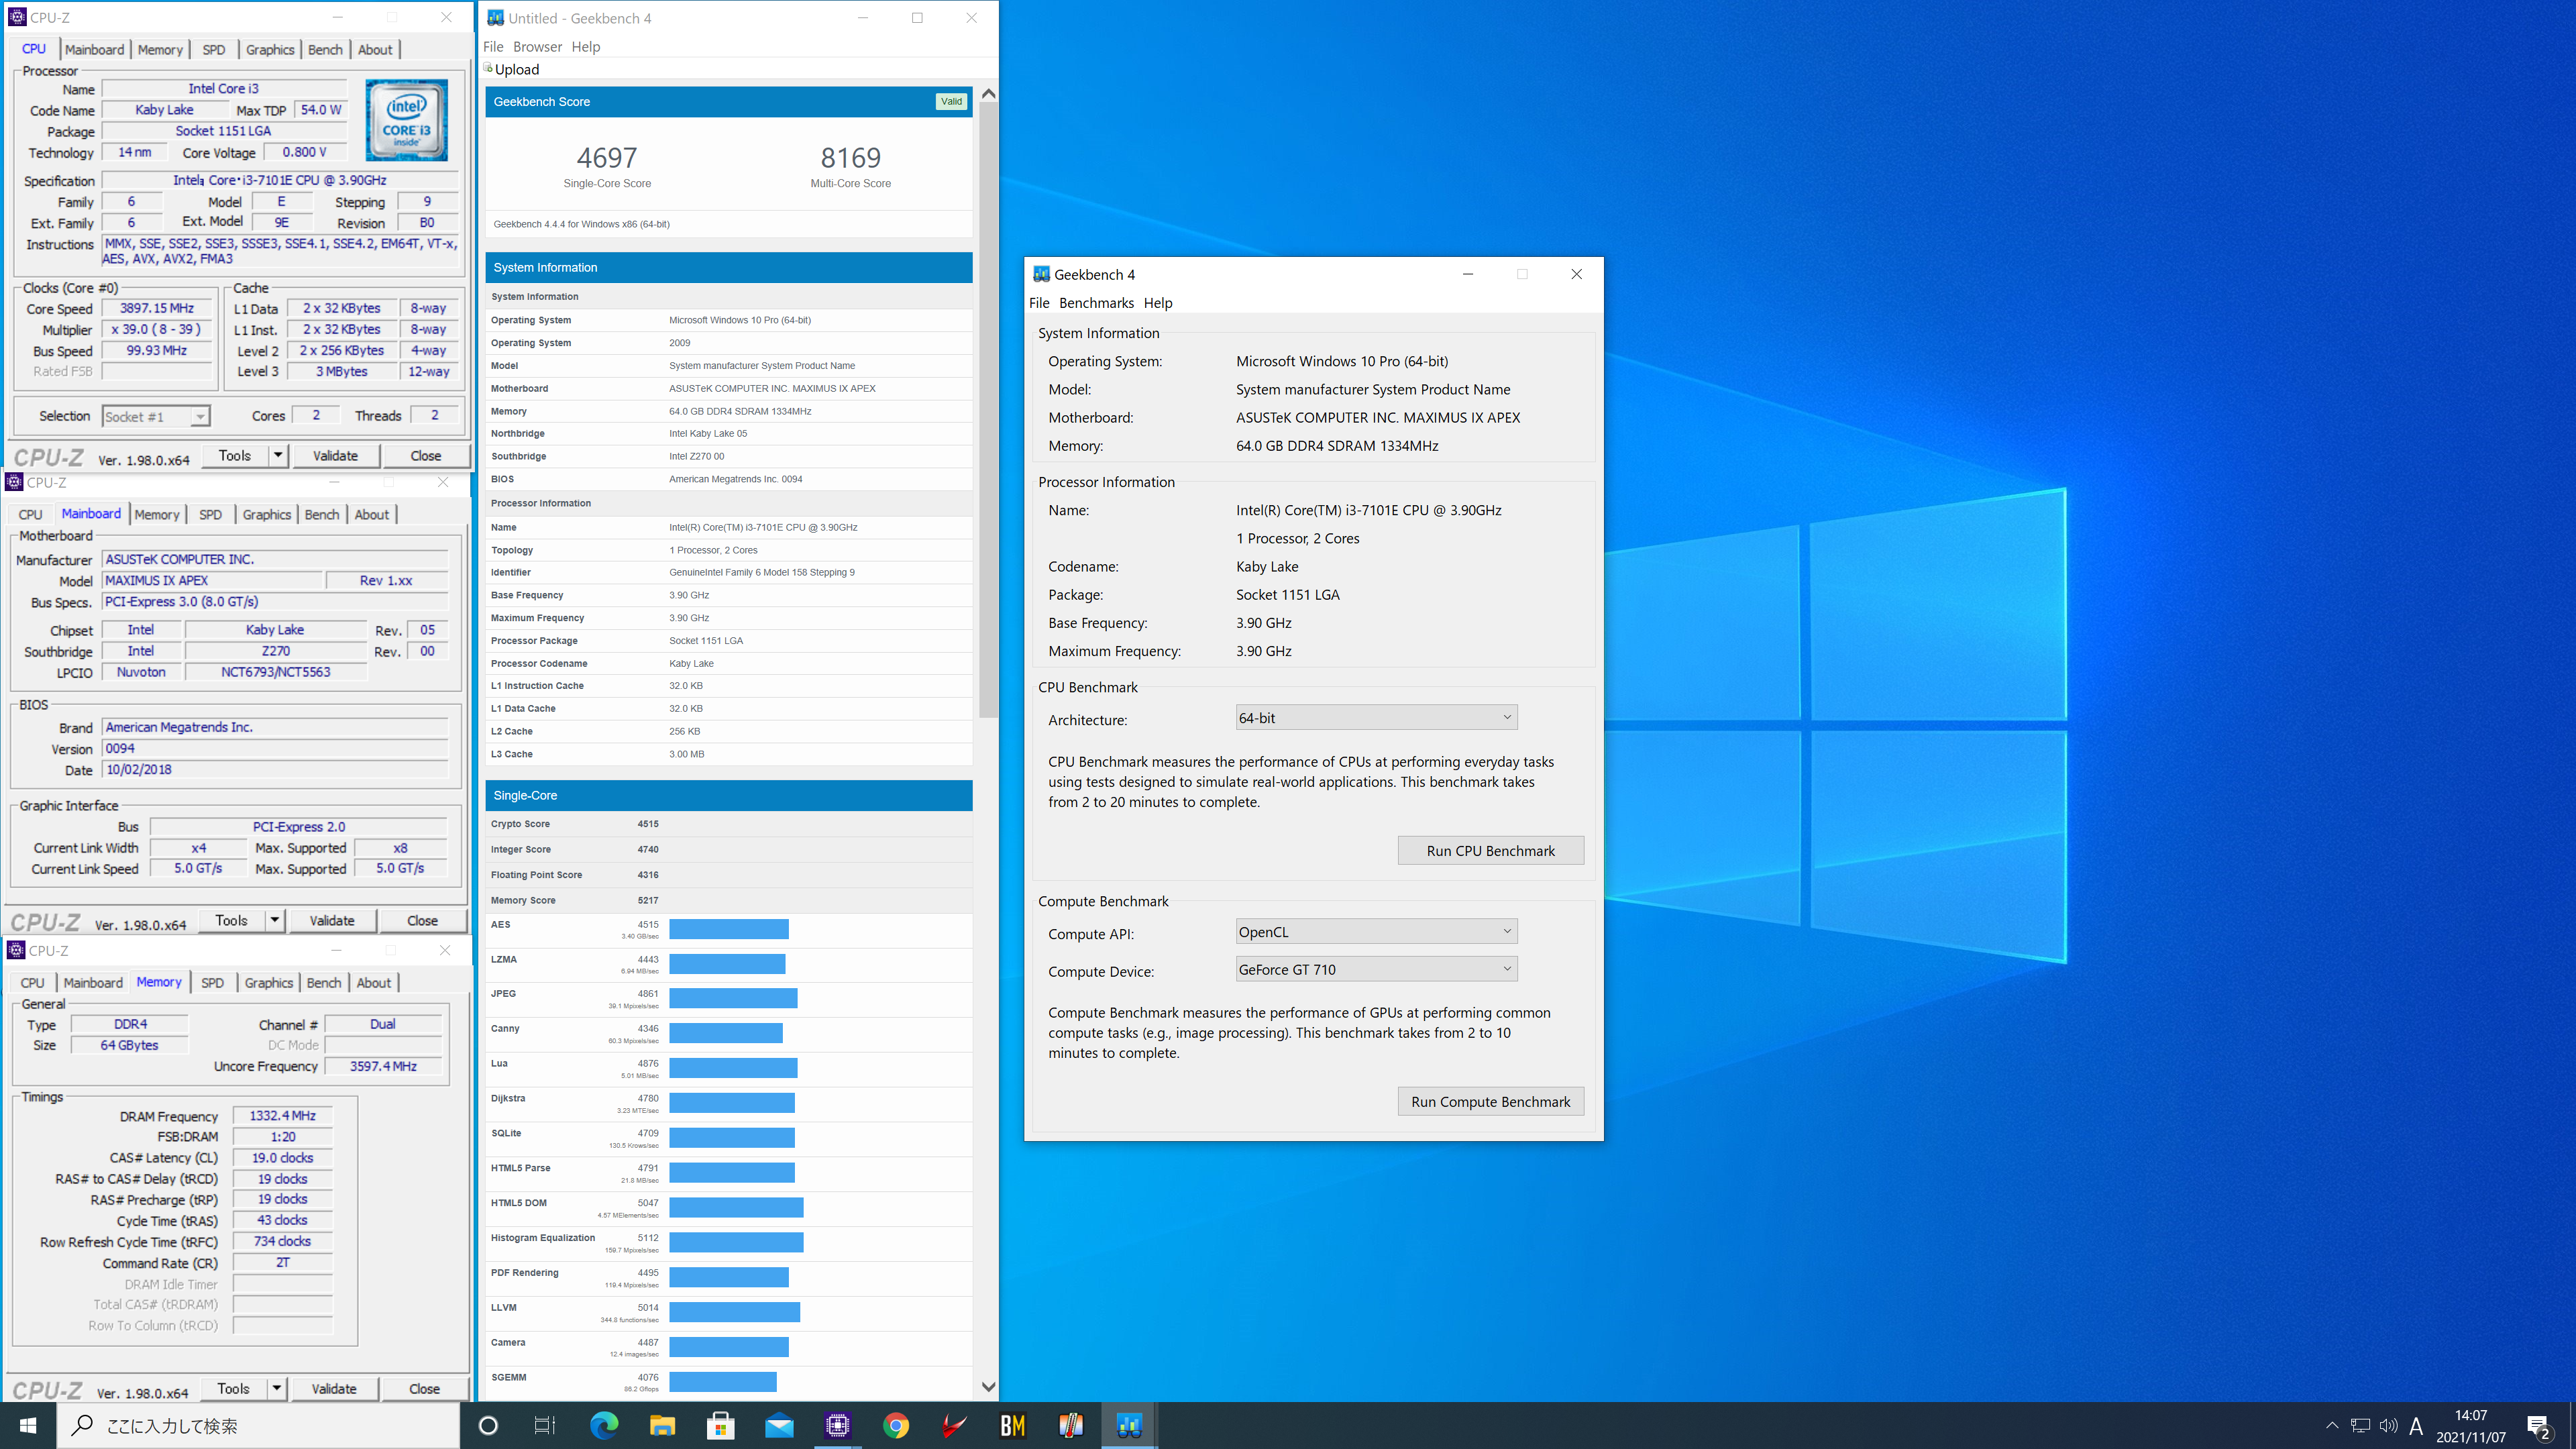Open Graphics tab in Mainboard CPU-Z window
Image resolution: width=2576 pixels, height=1449 pixels.
coord(267,514)
